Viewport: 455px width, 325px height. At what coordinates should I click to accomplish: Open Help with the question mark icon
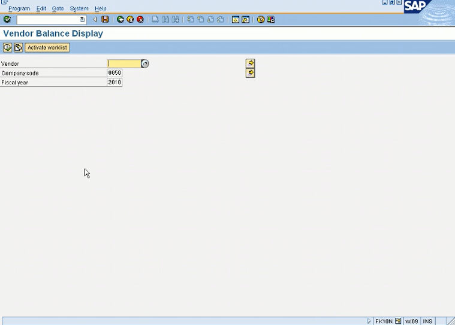(261, 19)
